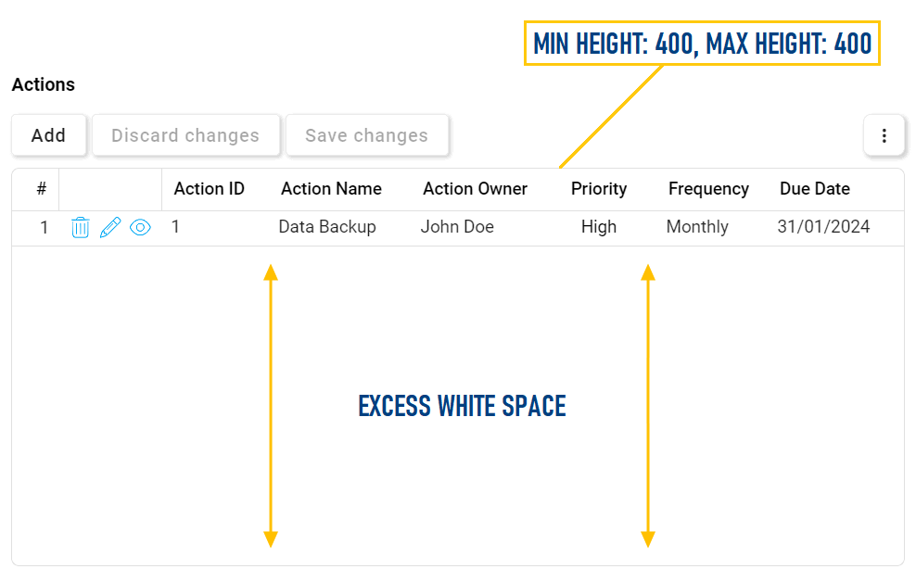Select the Data Backup cell
916x569 pixels.
327,227
